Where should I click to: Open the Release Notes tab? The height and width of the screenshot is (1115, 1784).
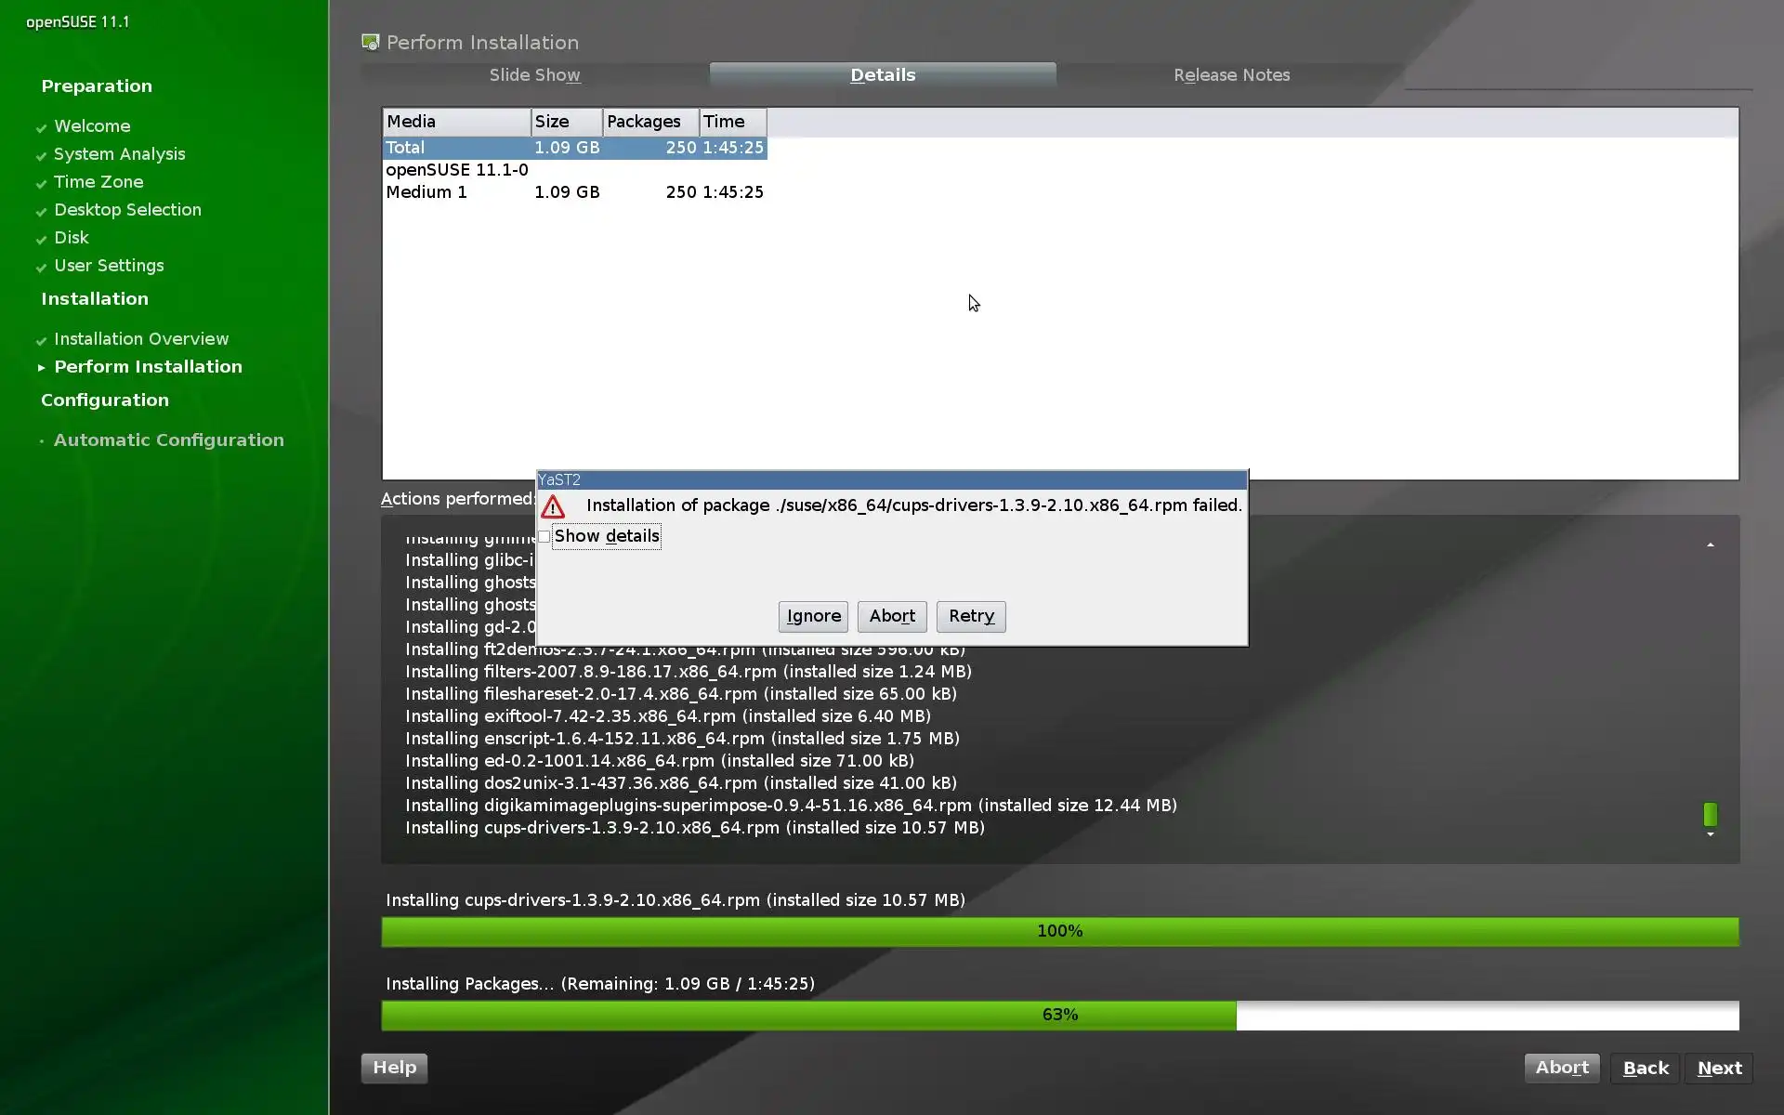[x=1231, y=75]
